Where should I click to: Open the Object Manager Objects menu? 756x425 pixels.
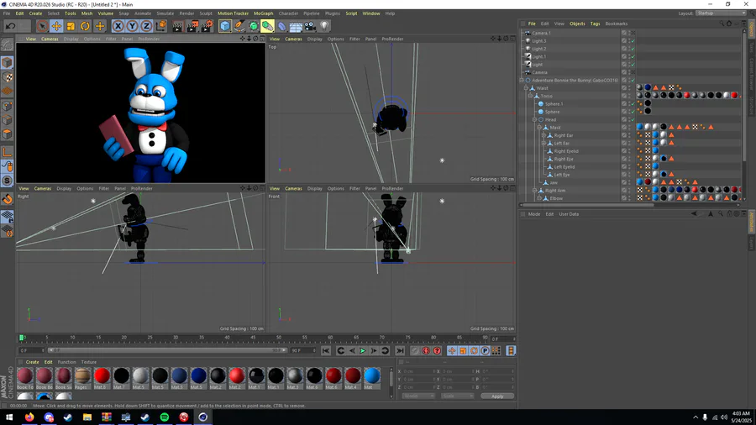pyautogui.click(x=577, y=24)
